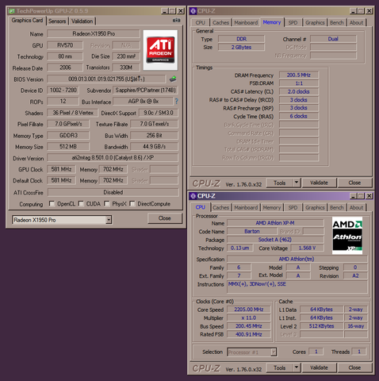
Task: Minimize the GPU-Z window
Action: pos(165,11)
